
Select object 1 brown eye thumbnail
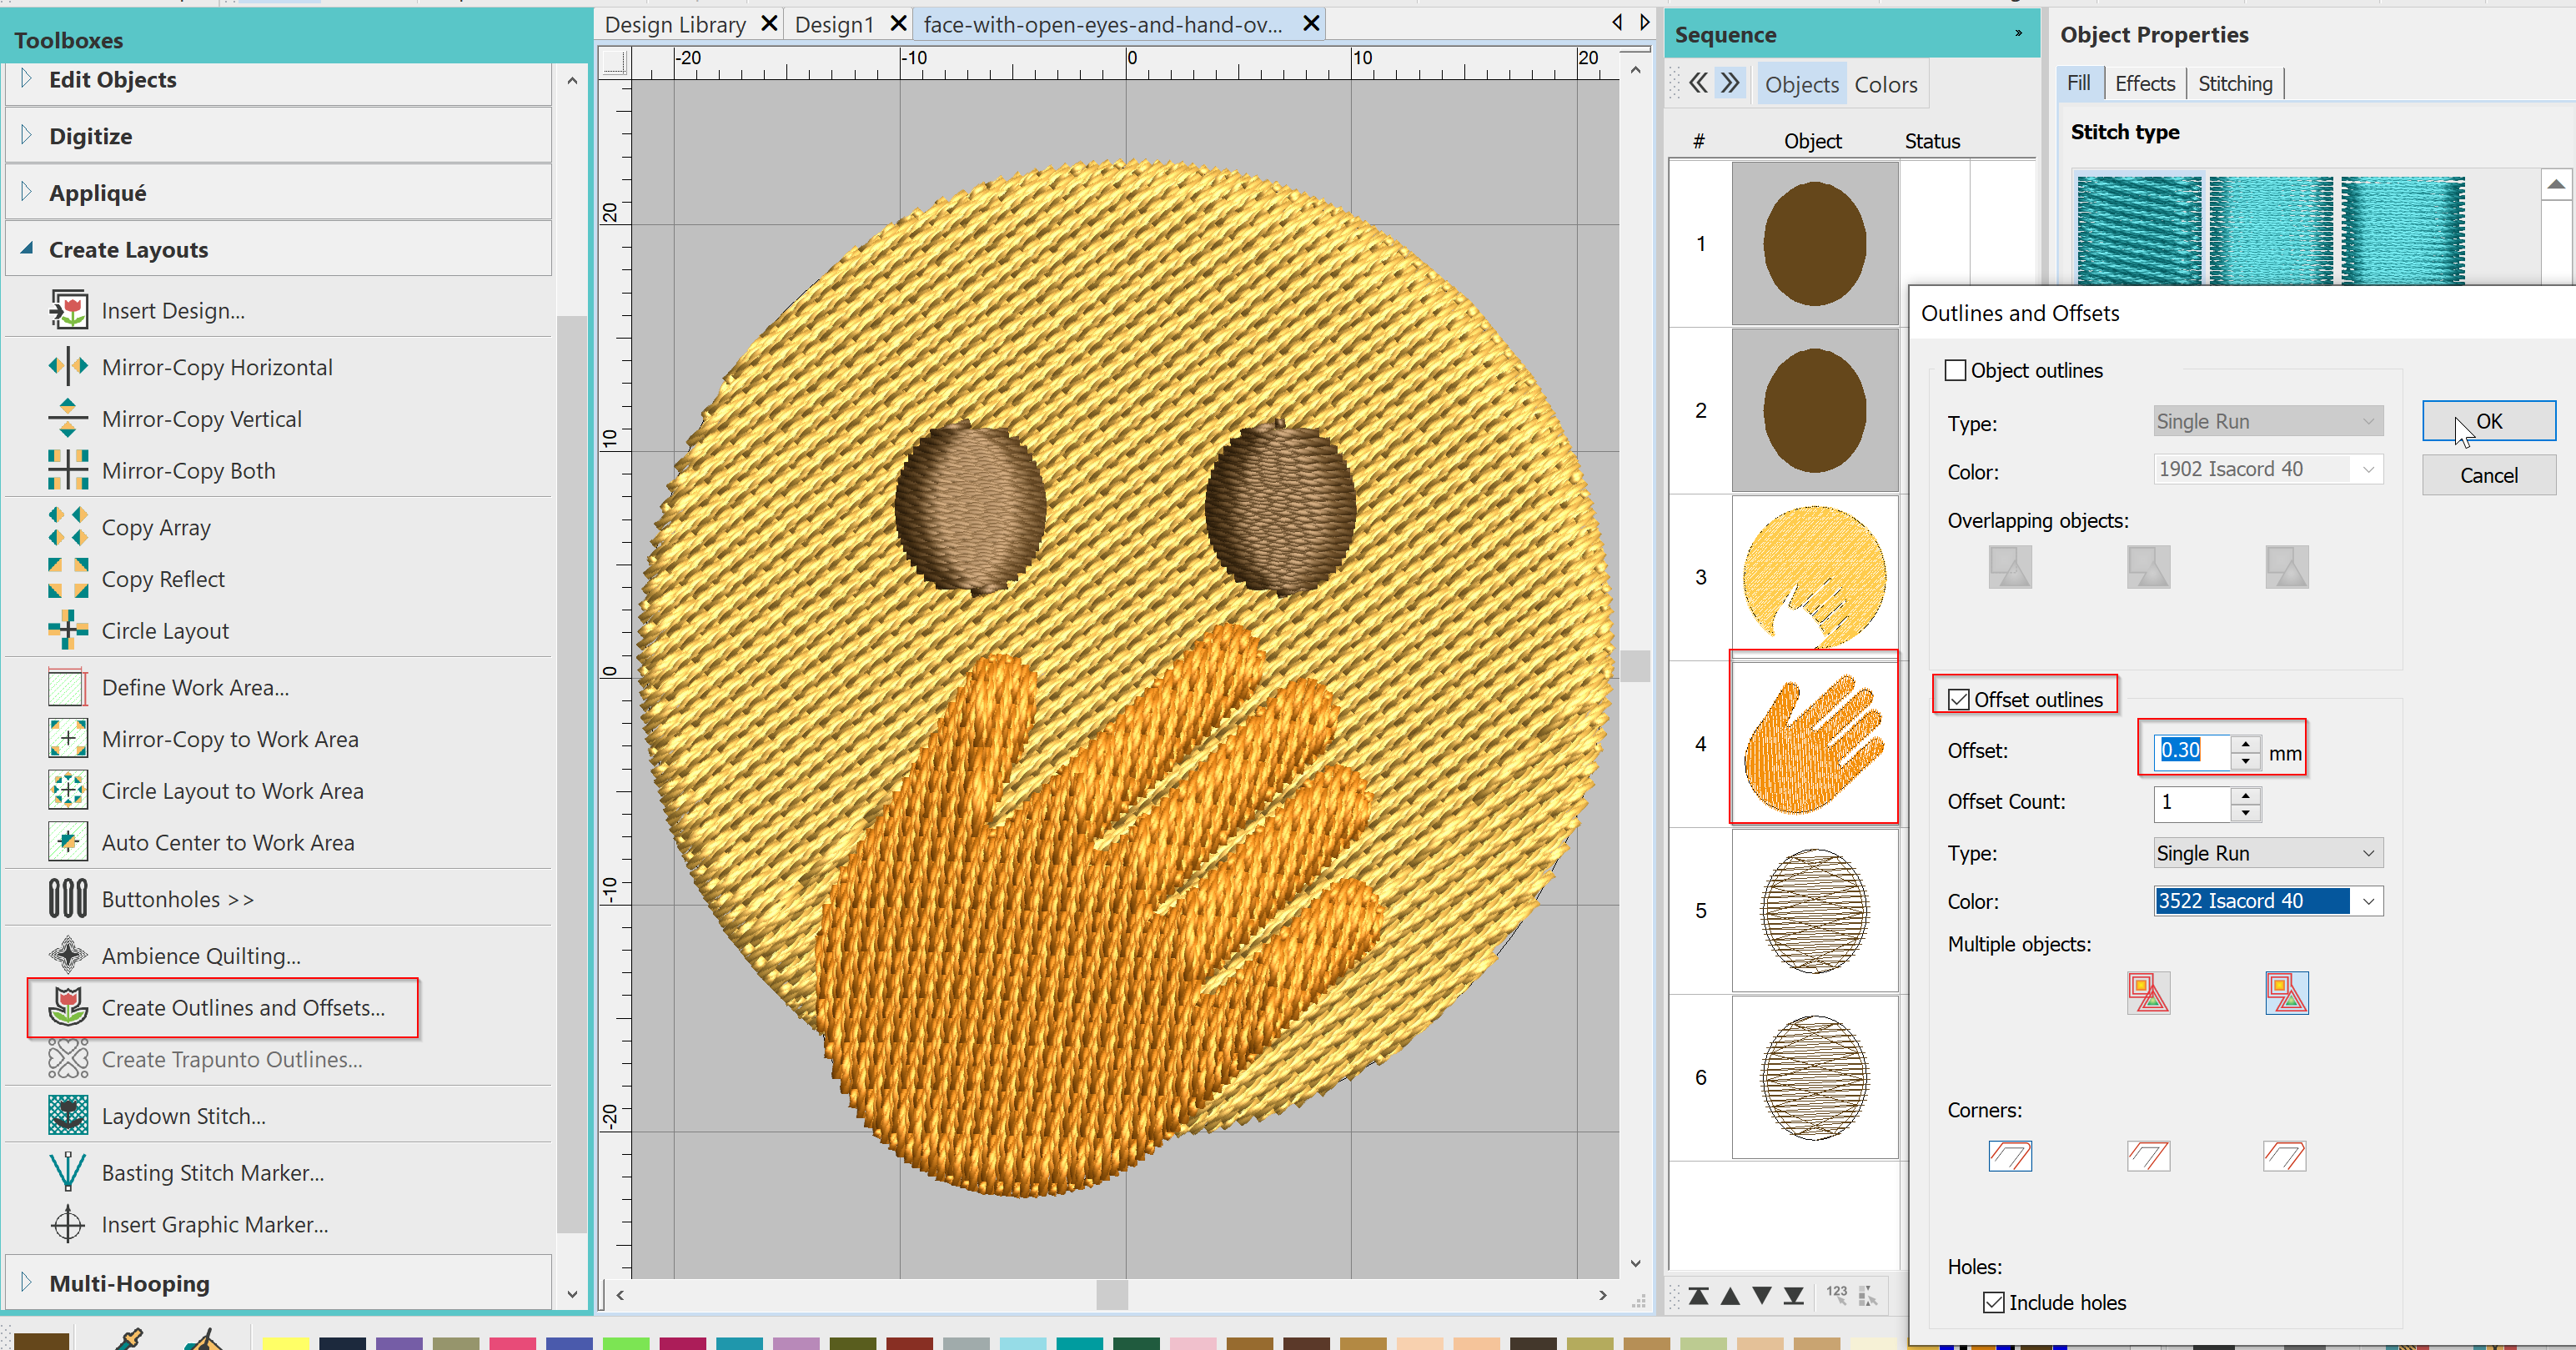point(1814,243)
